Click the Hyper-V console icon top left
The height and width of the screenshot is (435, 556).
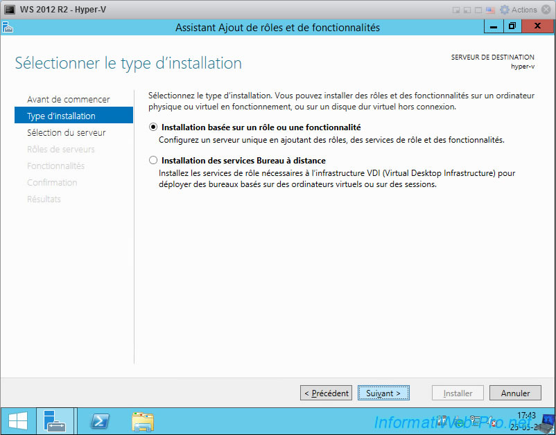[10, 10]
